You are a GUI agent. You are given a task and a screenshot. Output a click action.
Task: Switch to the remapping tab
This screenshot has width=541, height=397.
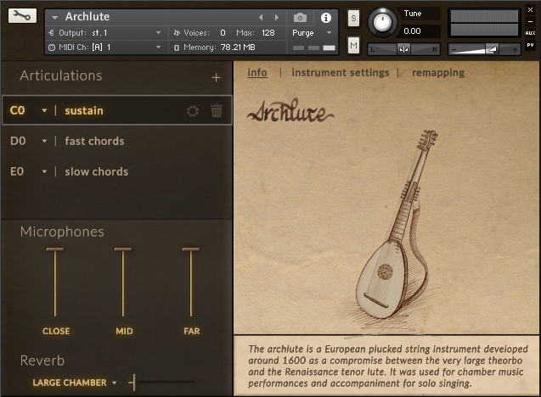coord(438,73)
